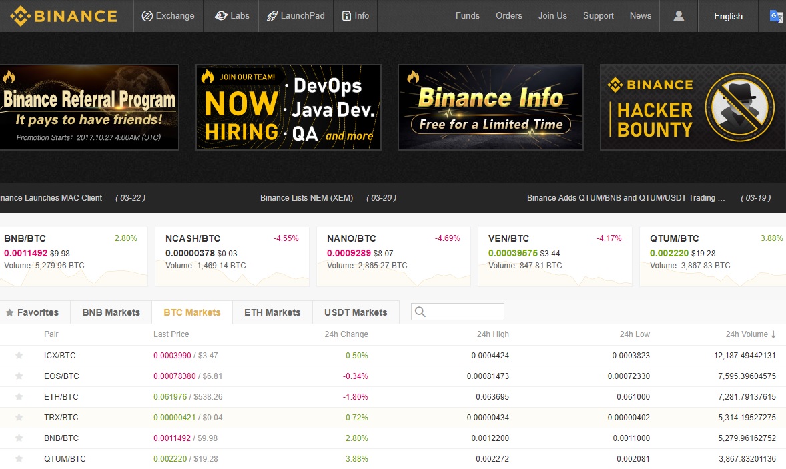This screenshot has width=786, height=469.
Task: Open the English language selector
Action: pyautogui.click(x=728, y=16)
